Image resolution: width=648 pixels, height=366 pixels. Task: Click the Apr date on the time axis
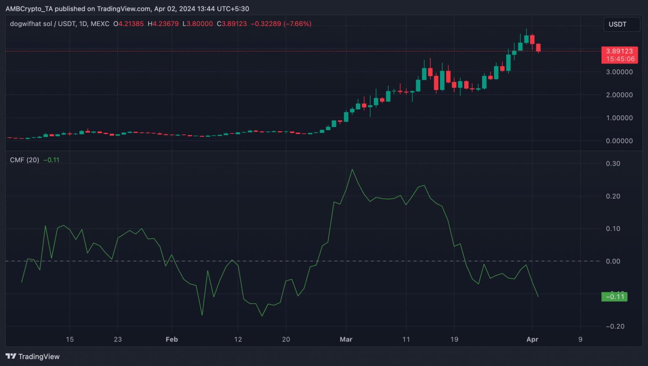click(532, 339)
